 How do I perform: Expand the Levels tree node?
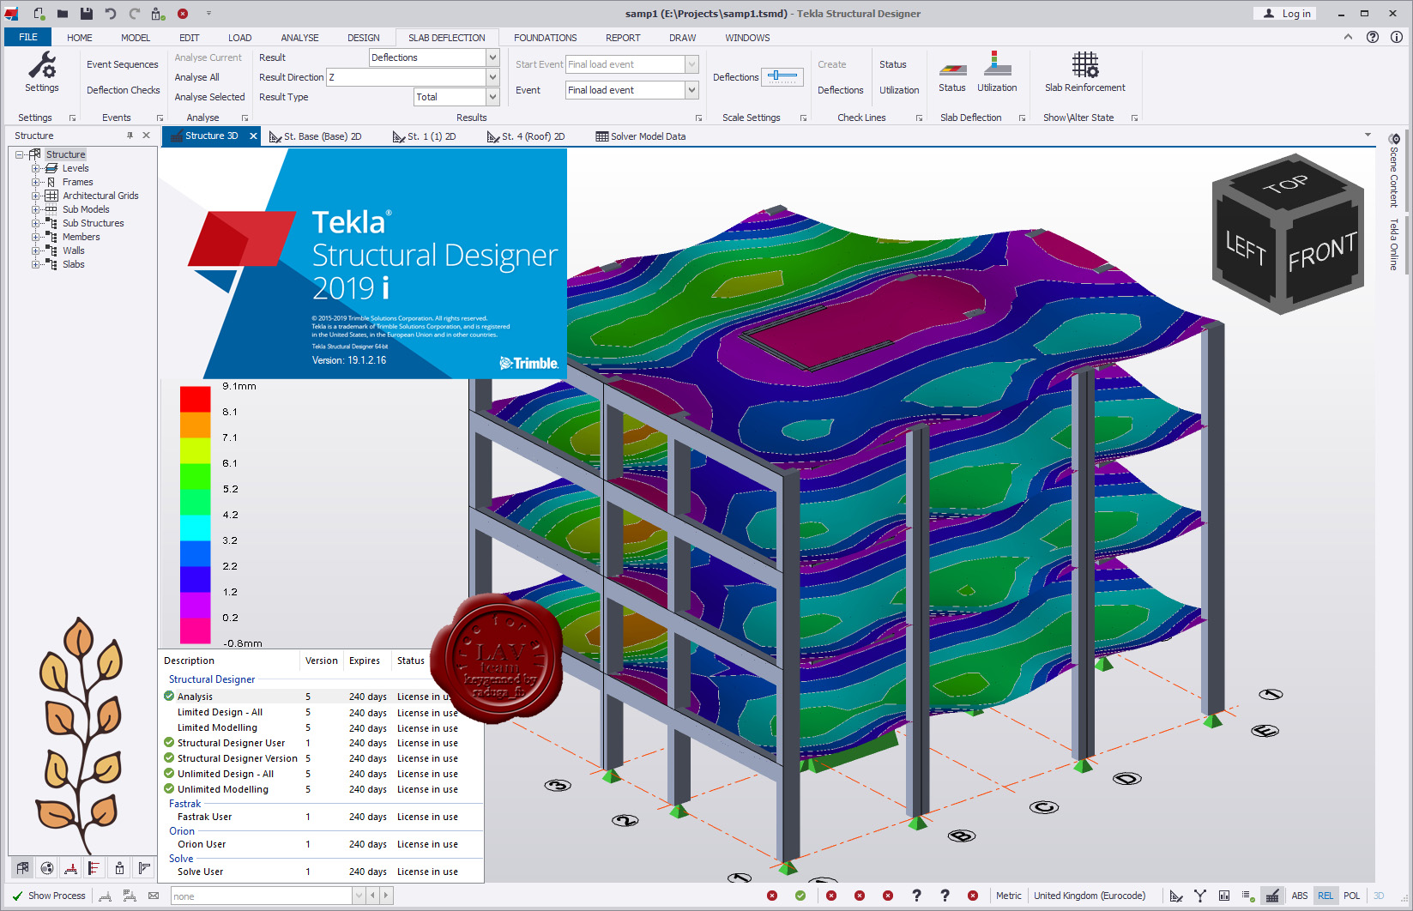(x=35, y=168)
